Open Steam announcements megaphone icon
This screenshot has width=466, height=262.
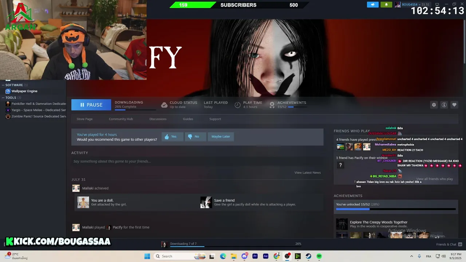point(373,5)
